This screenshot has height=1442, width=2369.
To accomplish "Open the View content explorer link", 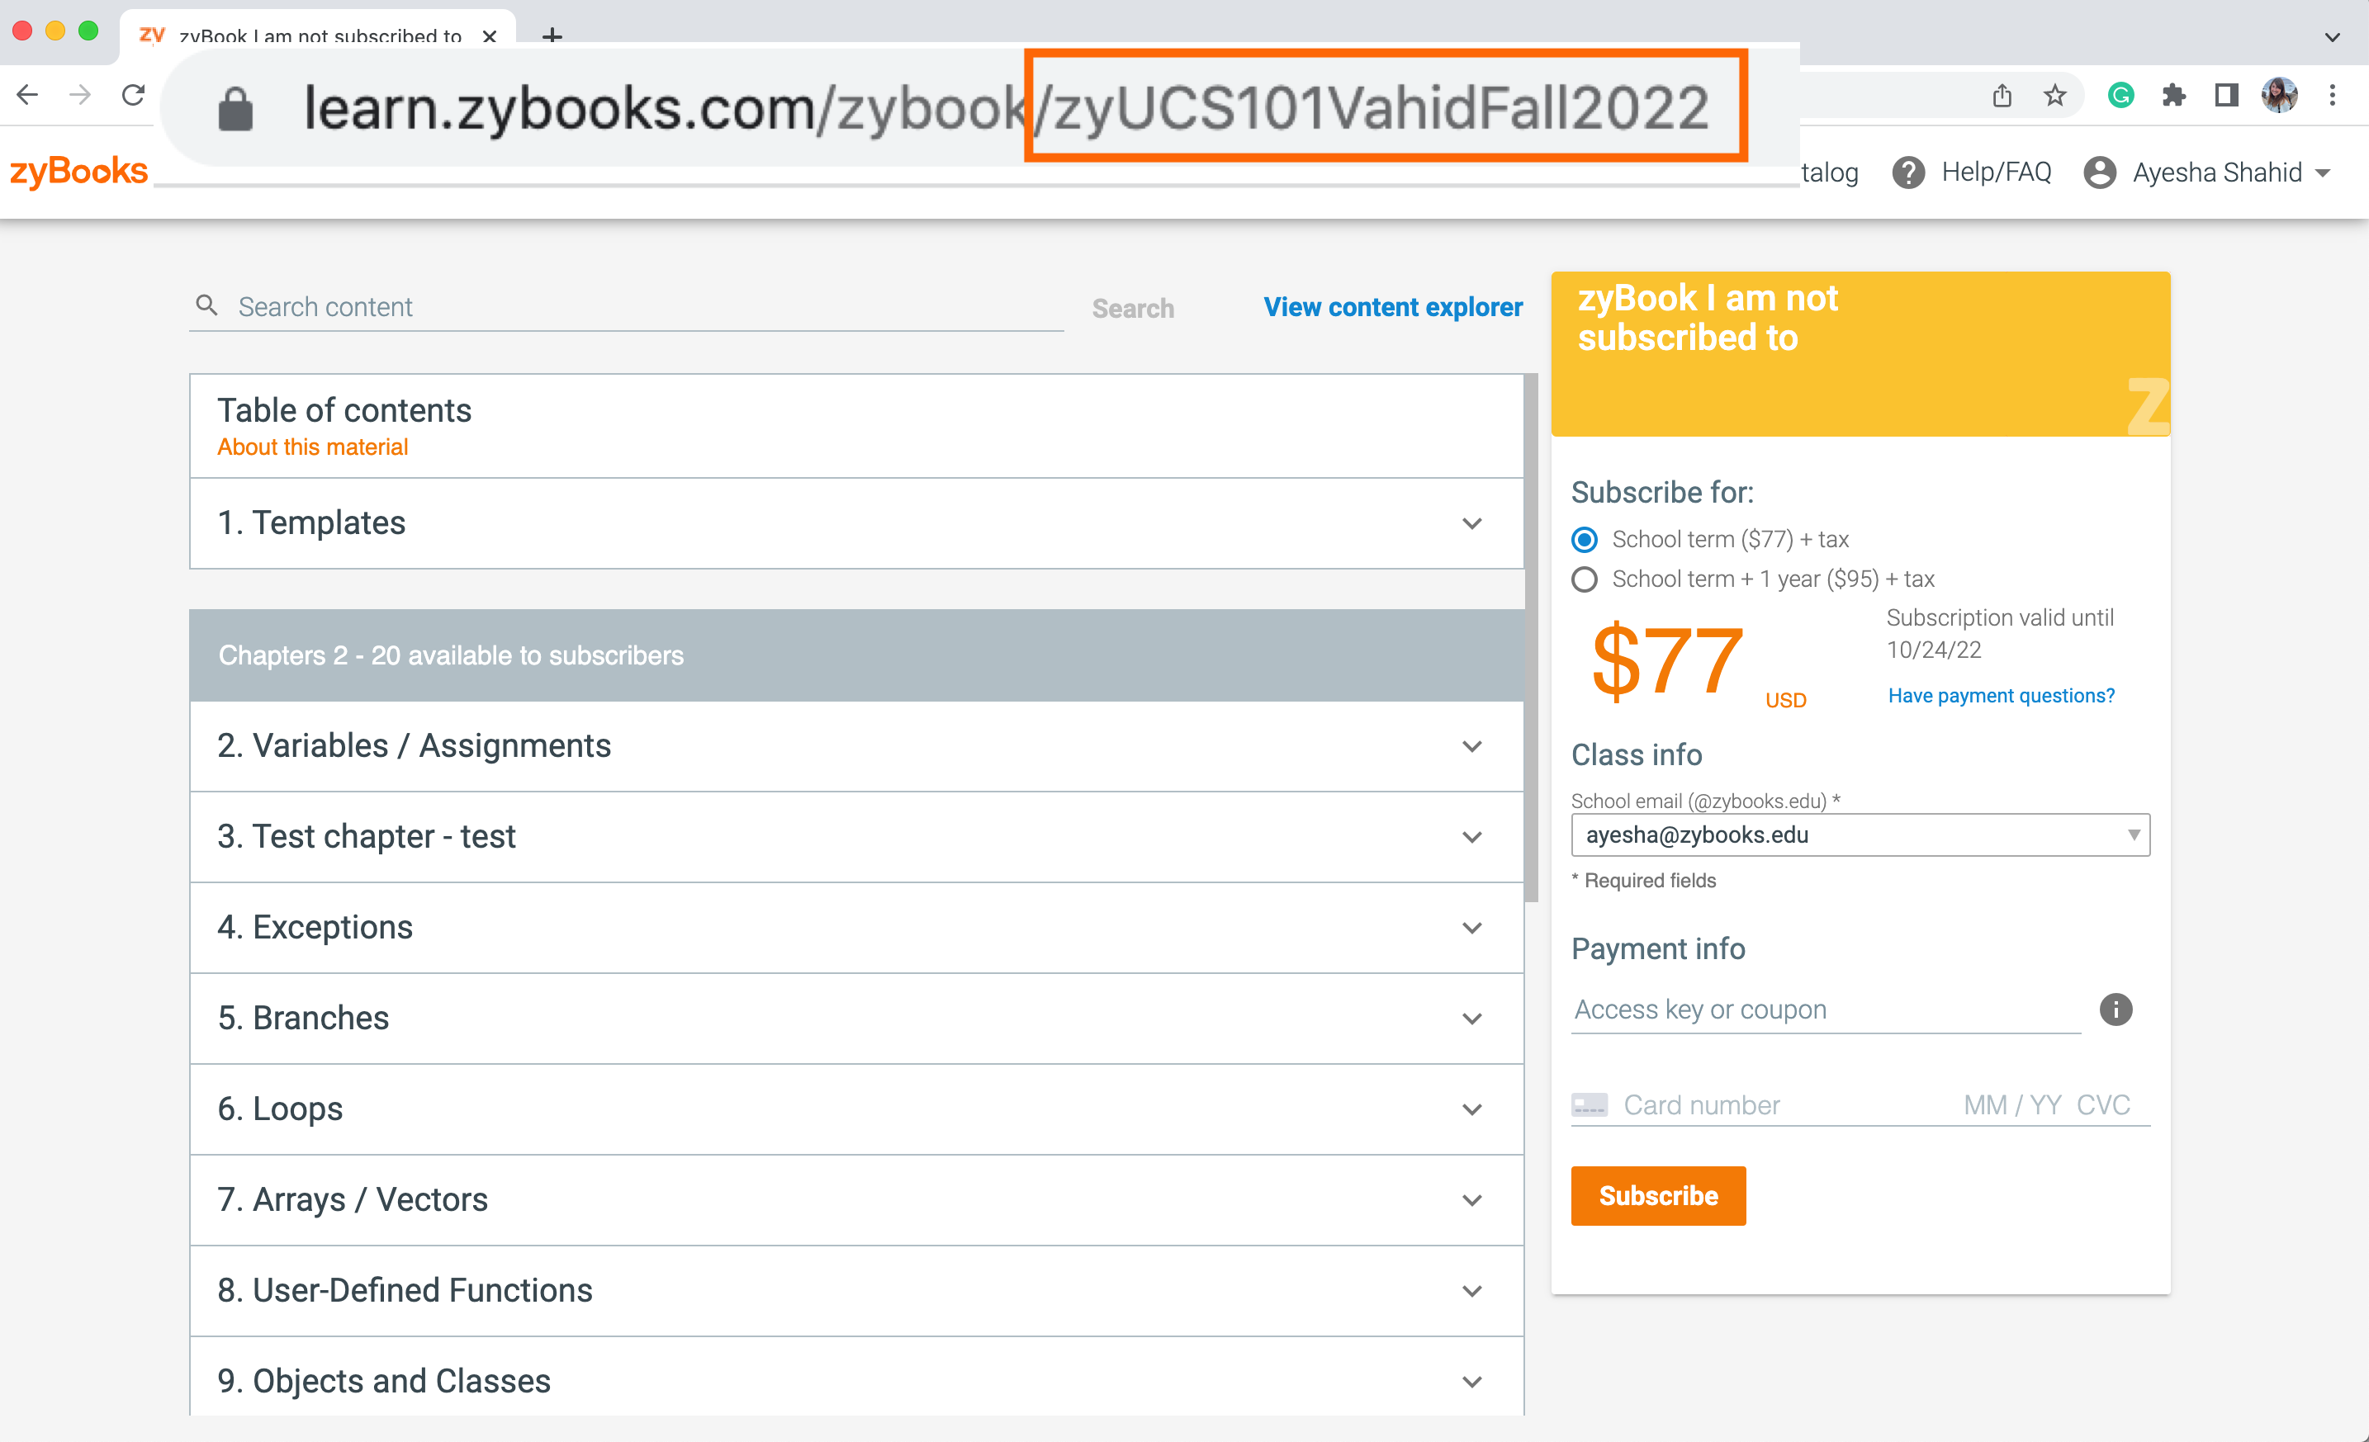I will pyautogui.click(x=1392, y=308).
